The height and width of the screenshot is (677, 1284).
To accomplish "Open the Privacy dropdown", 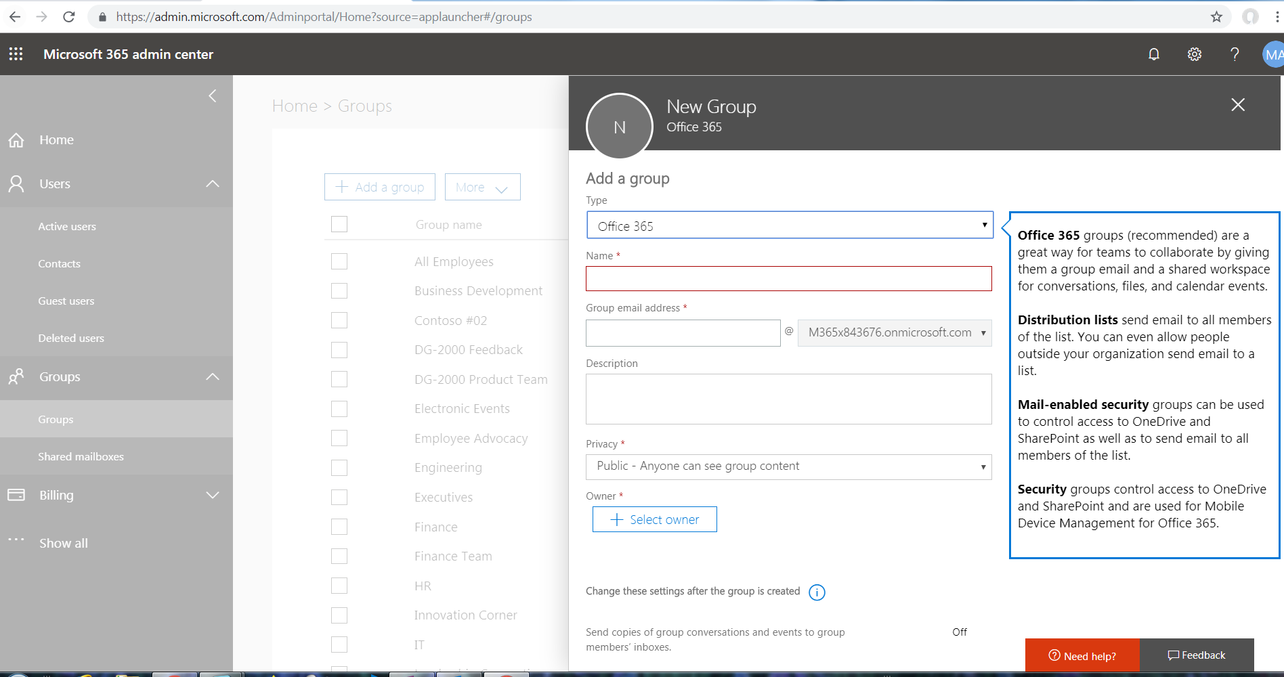I will tap(789, 466).
